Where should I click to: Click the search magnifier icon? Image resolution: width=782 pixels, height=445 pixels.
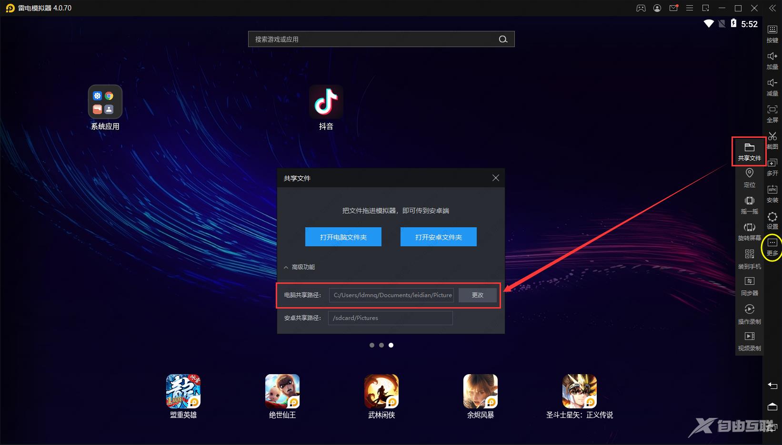[x=503, y=39]
